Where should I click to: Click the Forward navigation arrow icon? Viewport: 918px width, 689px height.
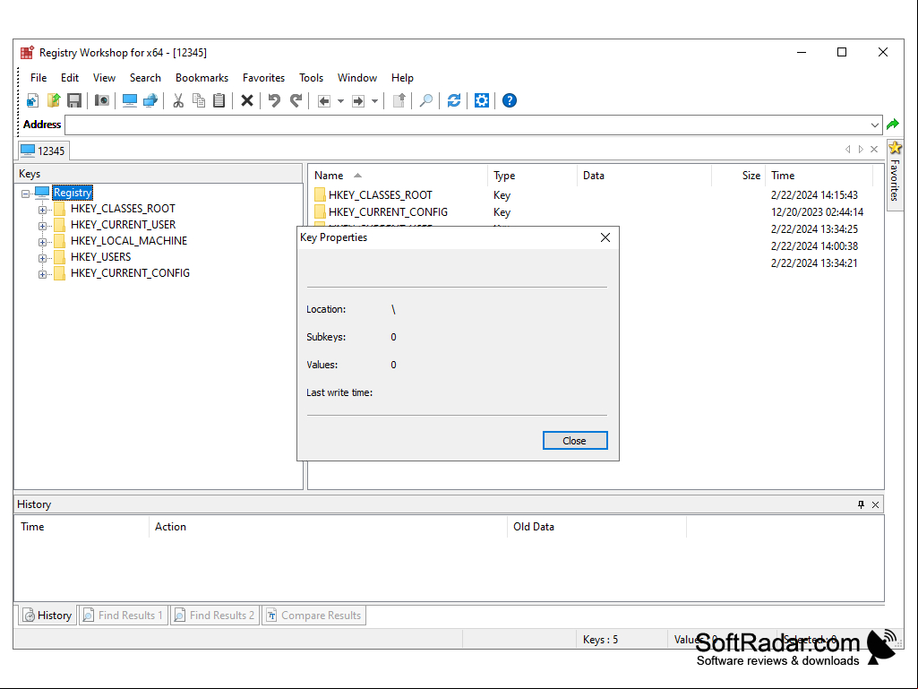pos(357,101)
